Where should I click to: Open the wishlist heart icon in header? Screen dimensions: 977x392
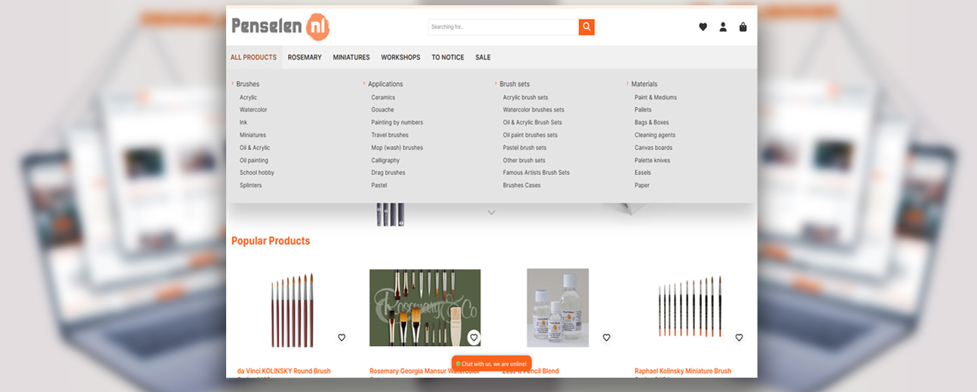point(703,27)
